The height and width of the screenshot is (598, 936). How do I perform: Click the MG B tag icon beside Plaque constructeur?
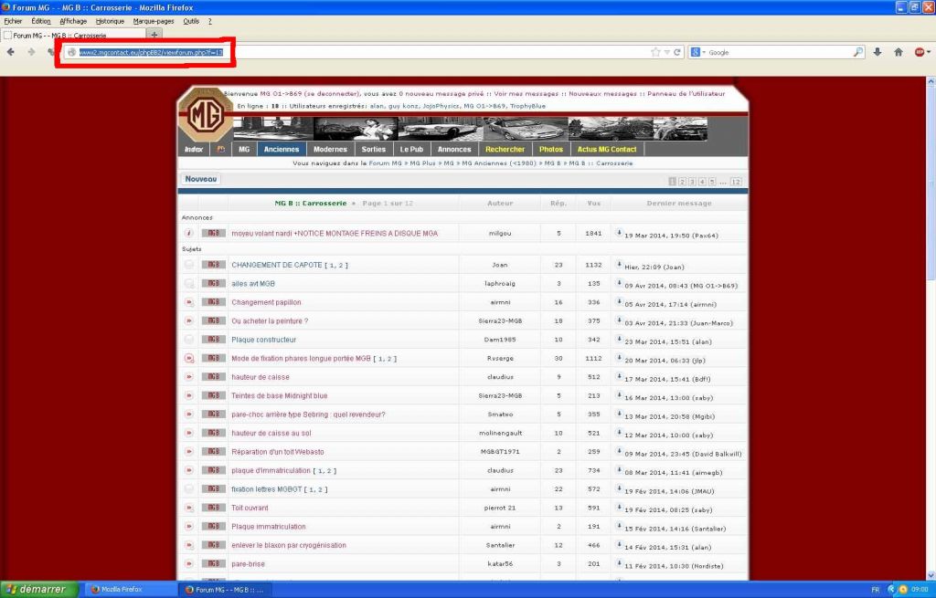pyautogui.click(x=213, y=340)
